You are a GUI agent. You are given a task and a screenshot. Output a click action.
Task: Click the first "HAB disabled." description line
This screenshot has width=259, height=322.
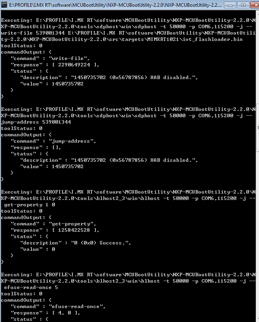coord(109,78)
